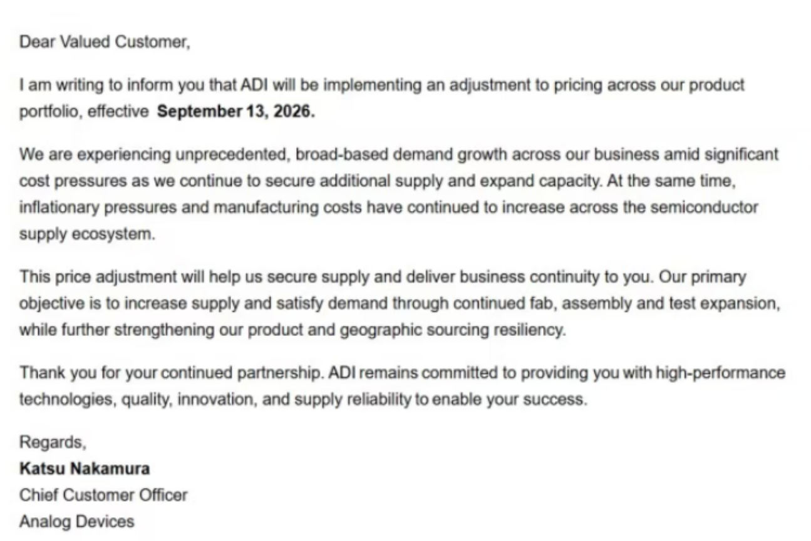The height and width of the screenshot is (541, 811).
Task: Click the 'Analog Devices' company name
Action: point(76,521)
